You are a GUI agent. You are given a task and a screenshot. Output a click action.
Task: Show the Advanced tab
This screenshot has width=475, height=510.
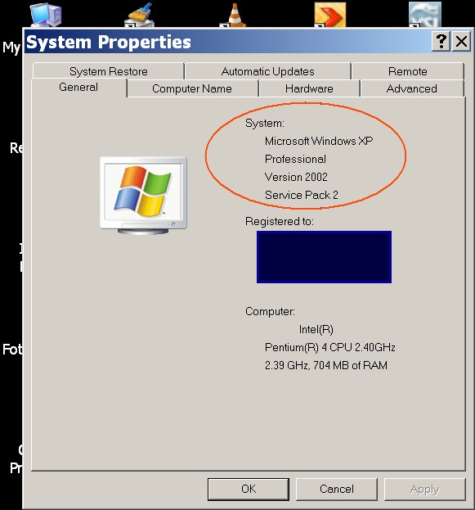coord(412,88)
